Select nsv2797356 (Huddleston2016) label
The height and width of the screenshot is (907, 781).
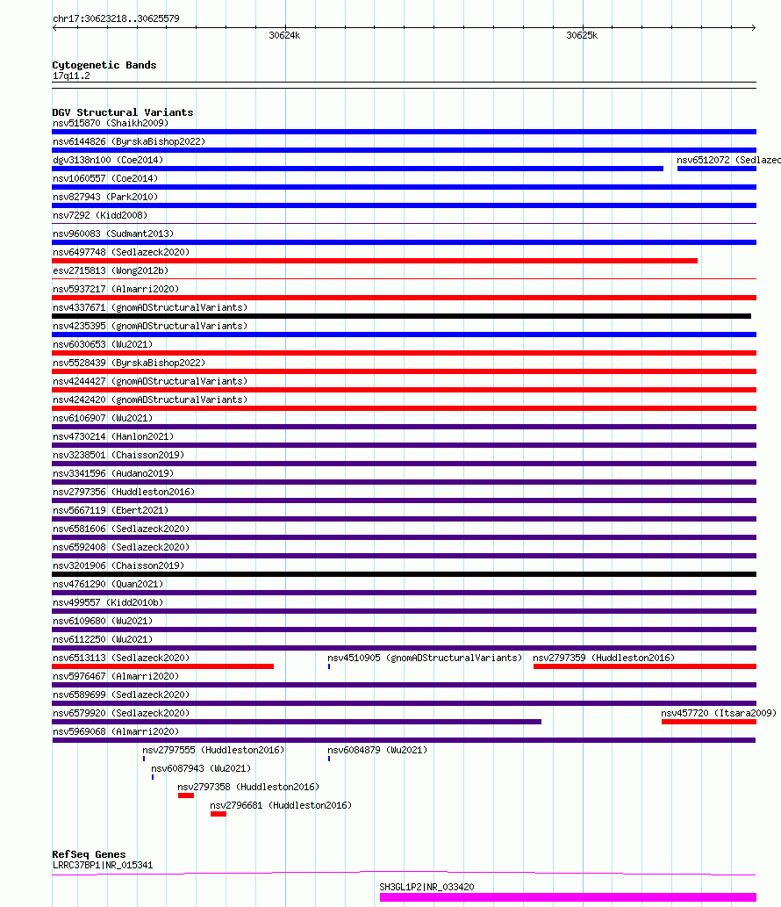click(x=124, y=493)
